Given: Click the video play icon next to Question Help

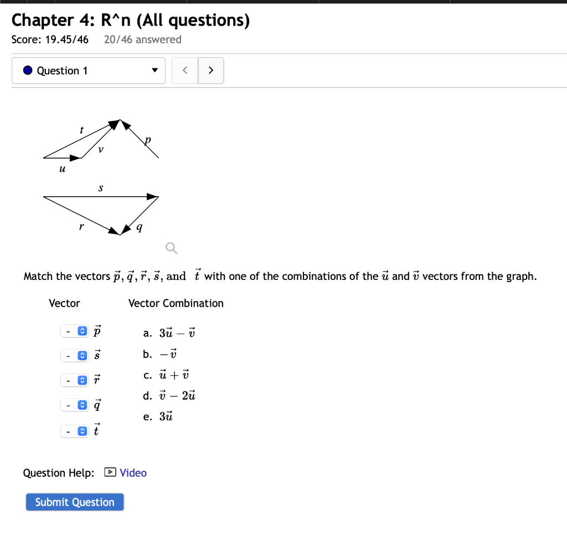Looking at the screenshot, I should (x=110, y=472).
